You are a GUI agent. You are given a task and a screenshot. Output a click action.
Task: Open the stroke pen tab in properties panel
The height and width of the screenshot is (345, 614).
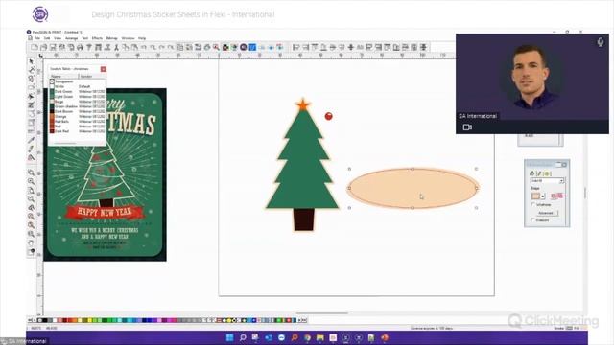click(539, 172)
